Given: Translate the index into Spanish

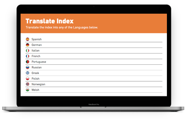Looking at the screenshot, I should (36, 39).
